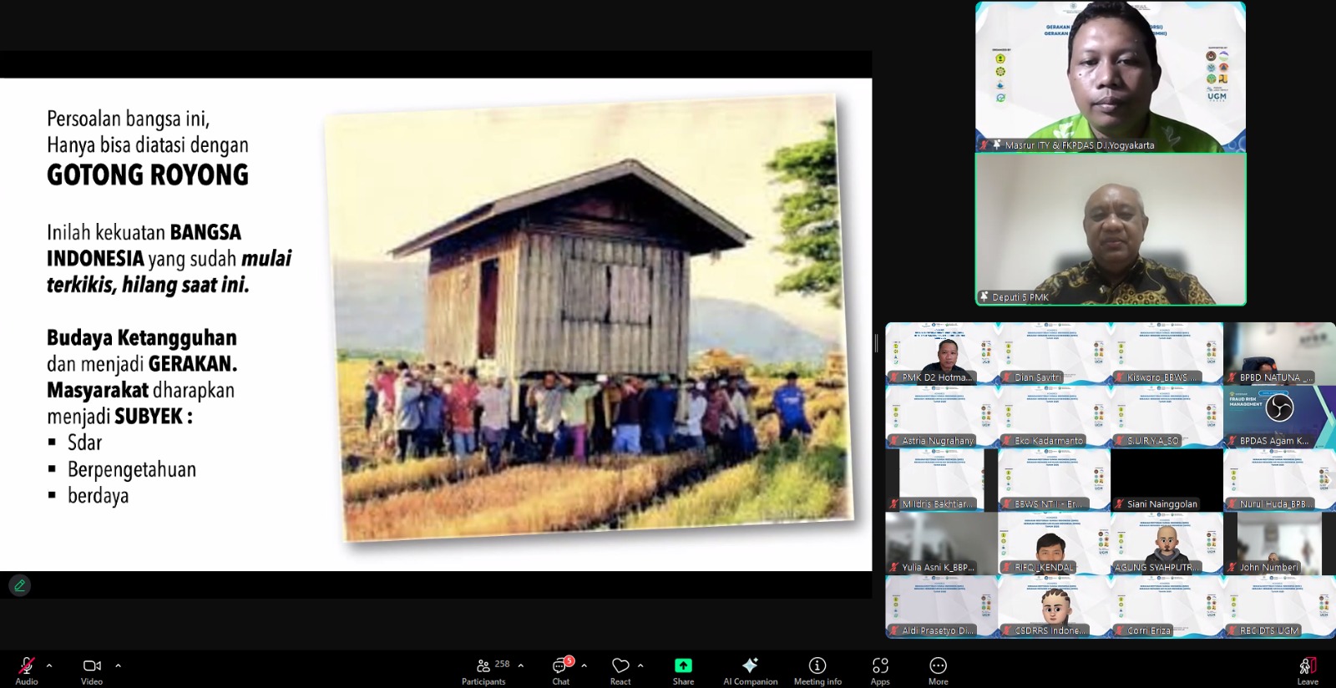
Task: Select the Deputi 5 PMK video tile
Action: pos(1111,230)
